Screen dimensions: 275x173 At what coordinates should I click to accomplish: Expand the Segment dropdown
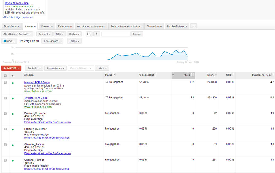point(44,34)
